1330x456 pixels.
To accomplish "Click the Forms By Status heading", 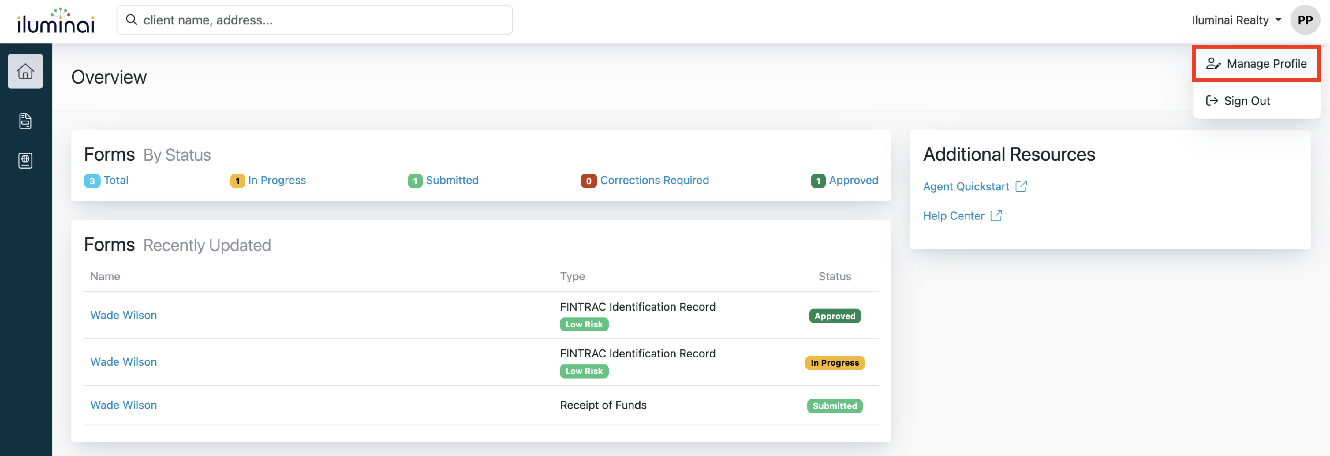I will point(147,155).
